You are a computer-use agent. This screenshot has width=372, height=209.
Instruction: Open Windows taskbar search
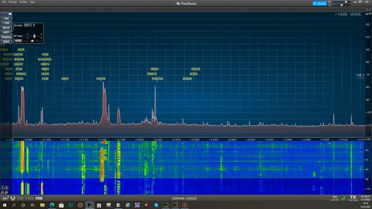[x=14, y=205]
